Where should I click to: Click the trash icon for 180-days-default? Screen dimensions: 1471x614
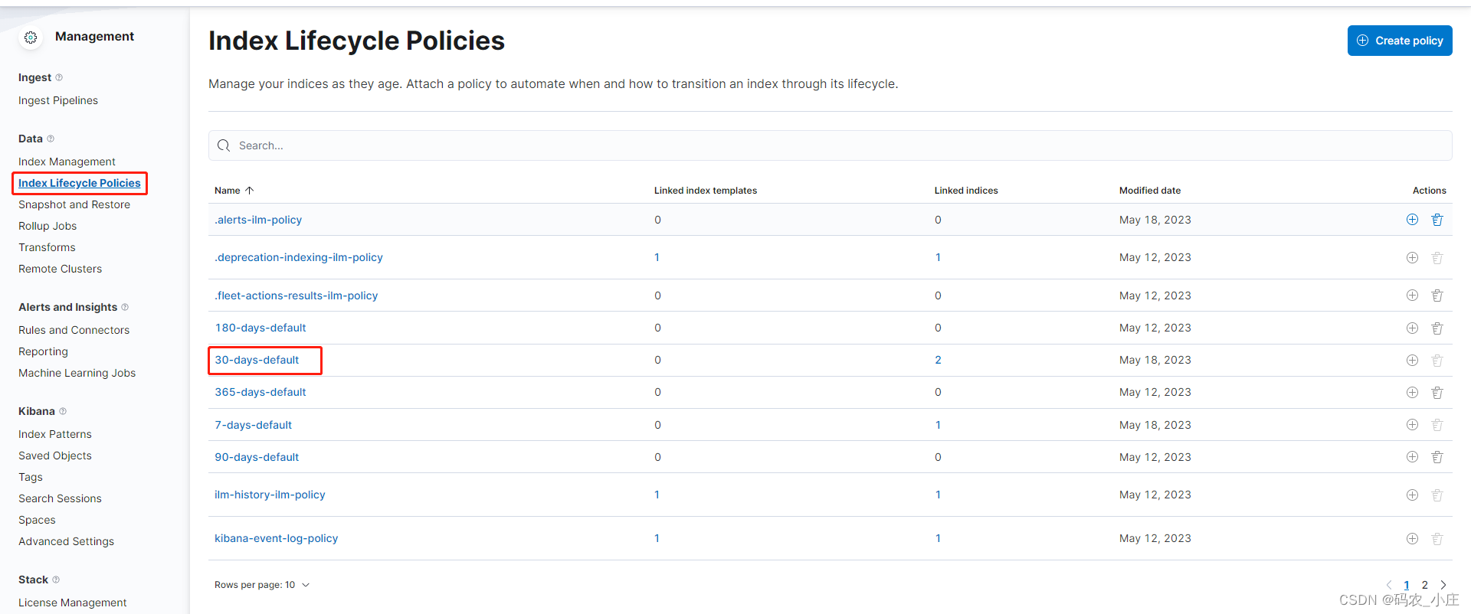1437,328
